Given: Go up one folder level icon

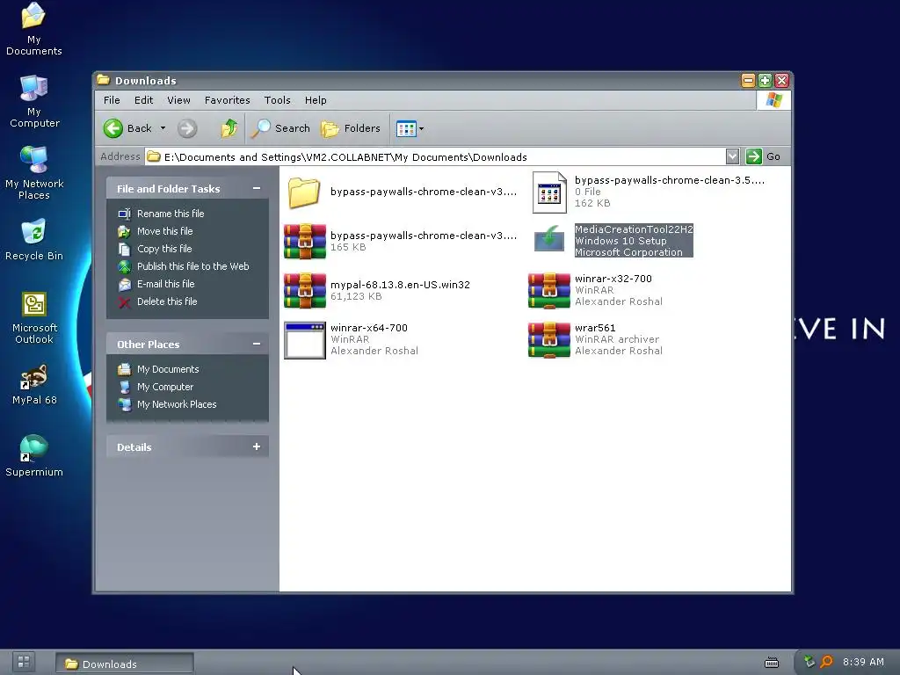Looking at the screenshot, I should pyautogui.click(x=229, y=128).
